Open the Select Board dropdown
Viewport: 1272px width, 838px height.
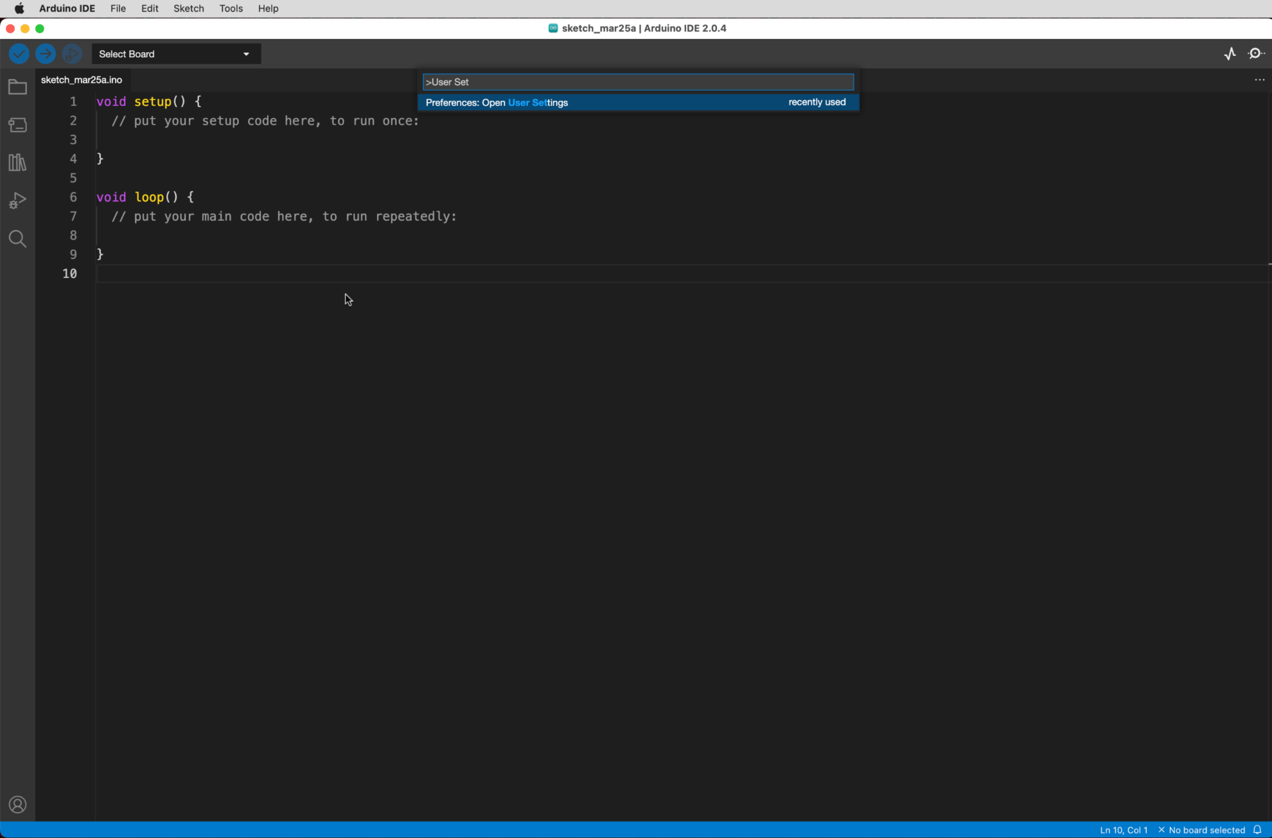(175, 53)
